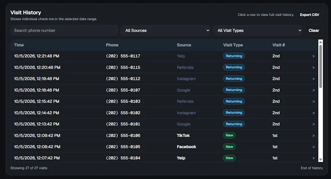
Task: Click 1st visit number in 555-0104 row
Action: click(275, 158)
